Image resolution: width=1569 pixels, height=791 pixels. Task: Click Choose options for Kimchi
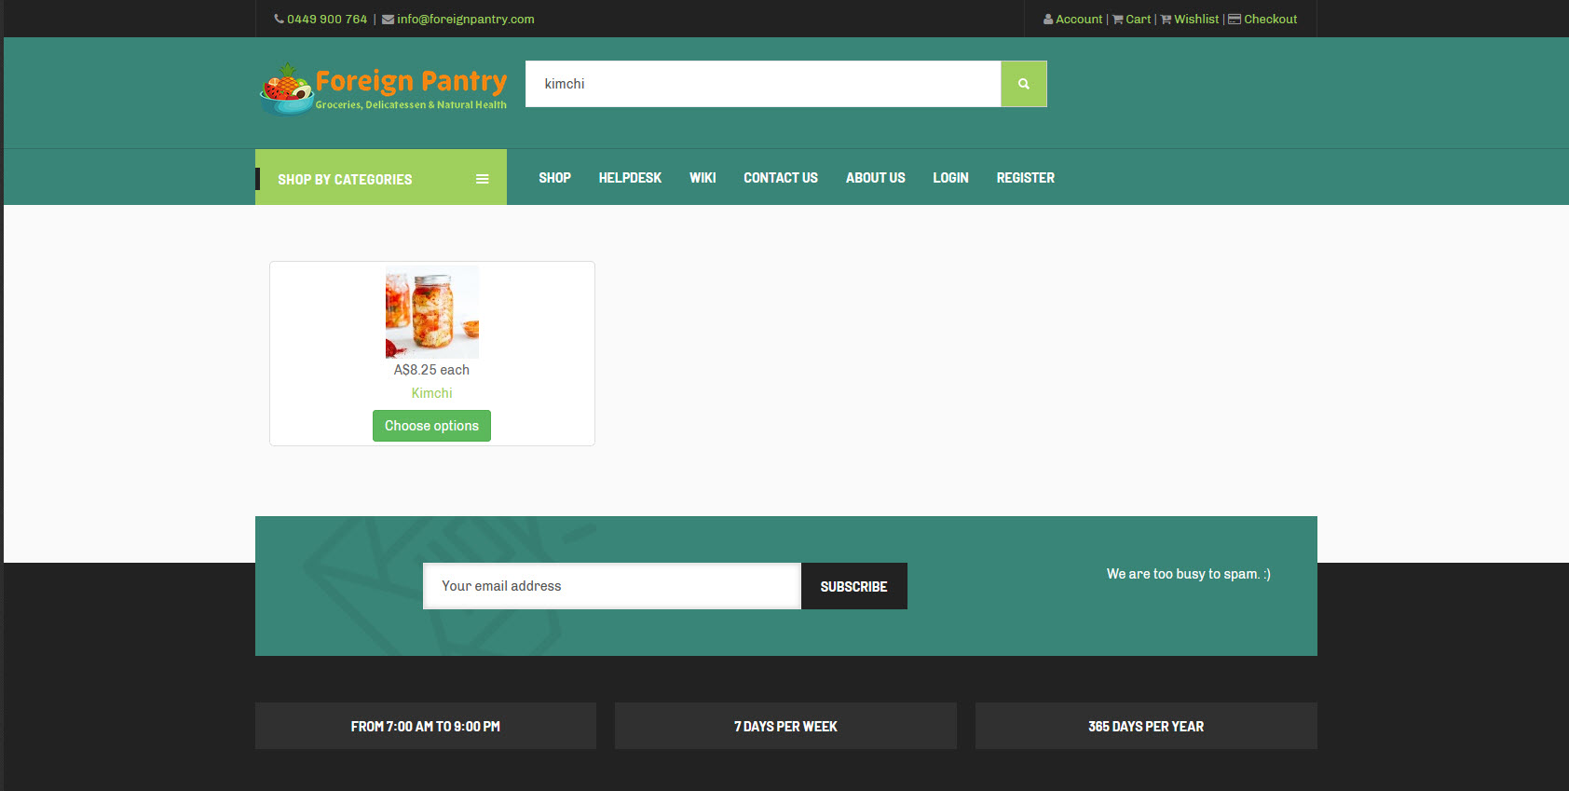tap(431, 426)
